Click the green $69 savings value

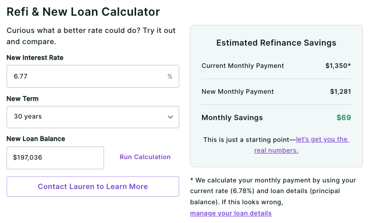(344, 118)
